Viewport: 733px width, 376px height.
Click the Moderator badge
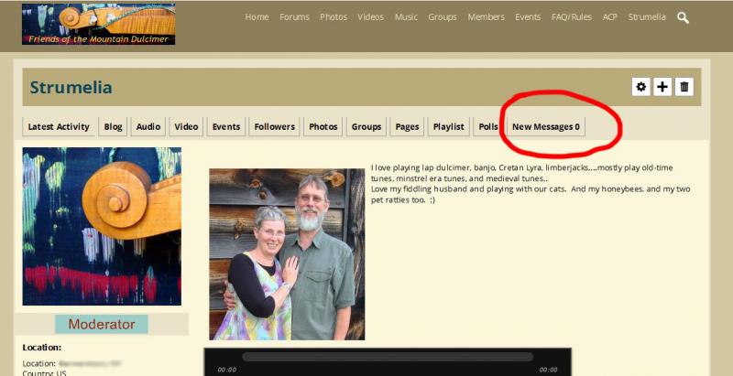(102, 324)
